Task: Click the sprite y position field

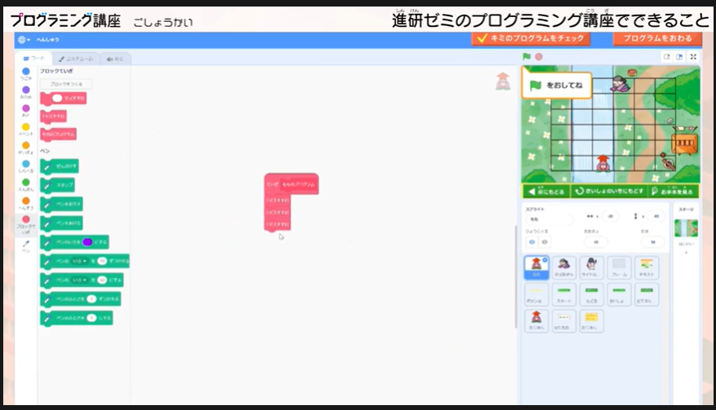Action: 656,216
